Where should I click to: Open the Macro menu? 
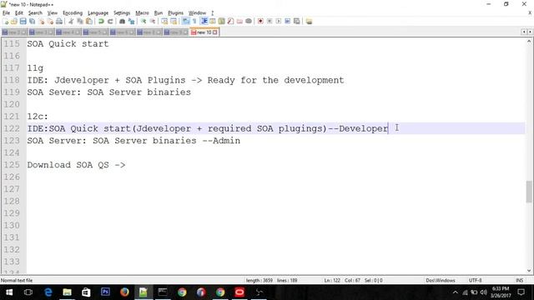click(142, 13)
